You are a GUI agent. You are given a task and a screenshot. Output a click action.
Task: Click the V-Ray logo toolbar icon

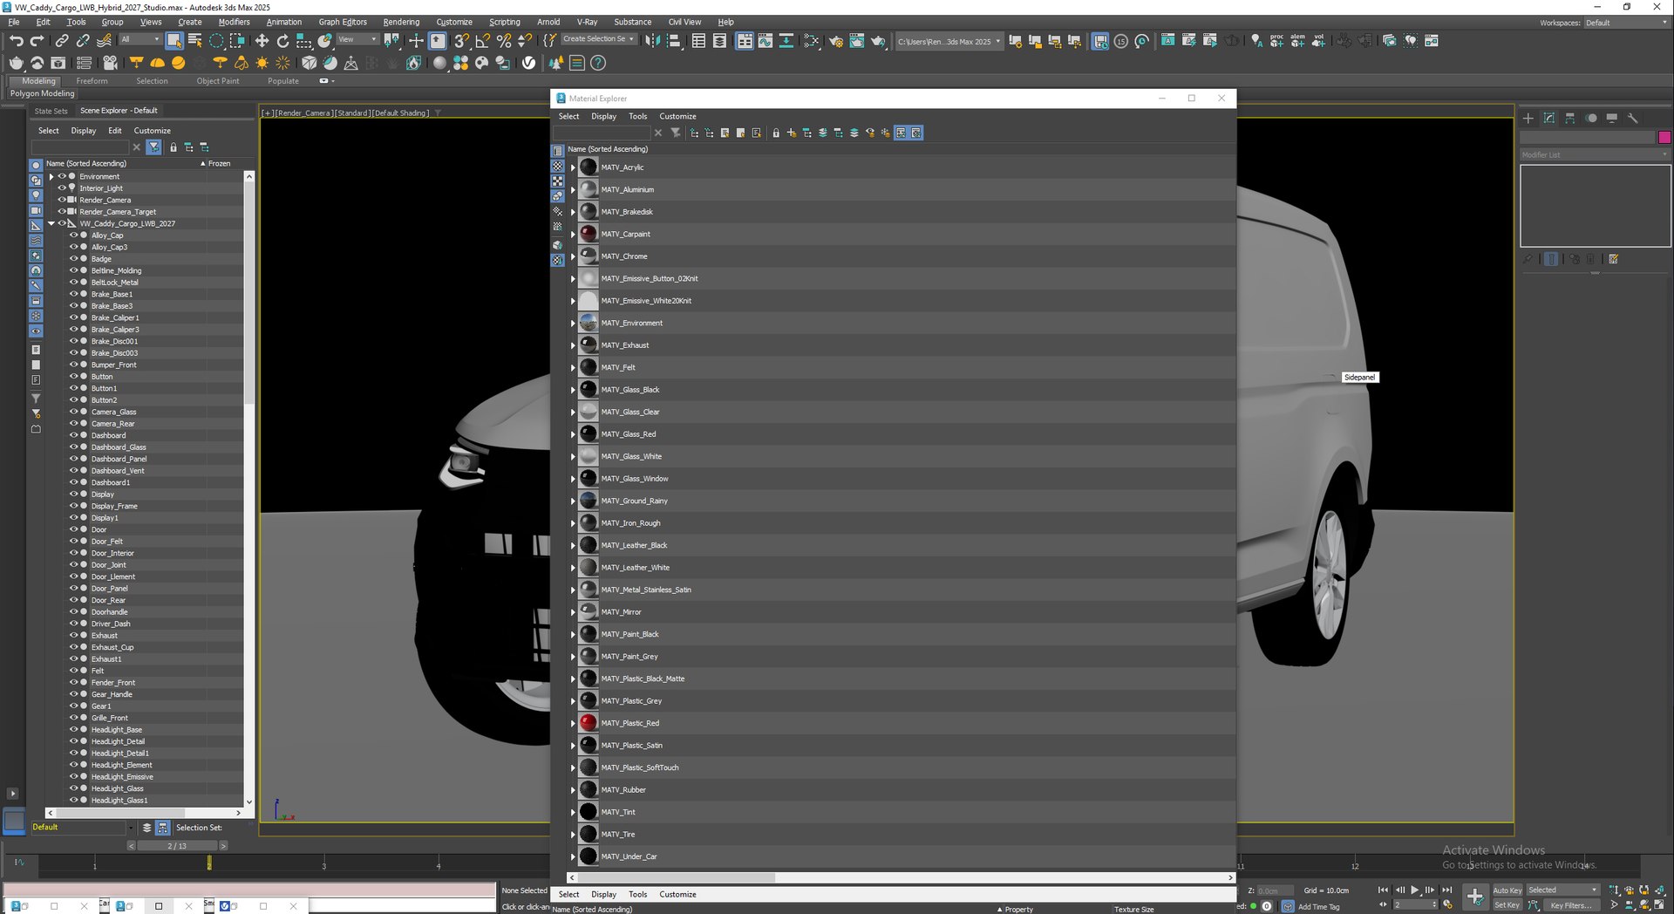click(528, 63)
